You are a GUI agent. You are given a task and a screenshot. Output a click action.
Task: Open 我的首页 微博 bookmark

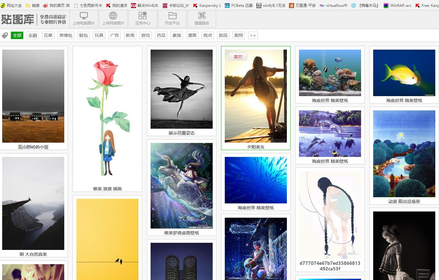point(57,5)
